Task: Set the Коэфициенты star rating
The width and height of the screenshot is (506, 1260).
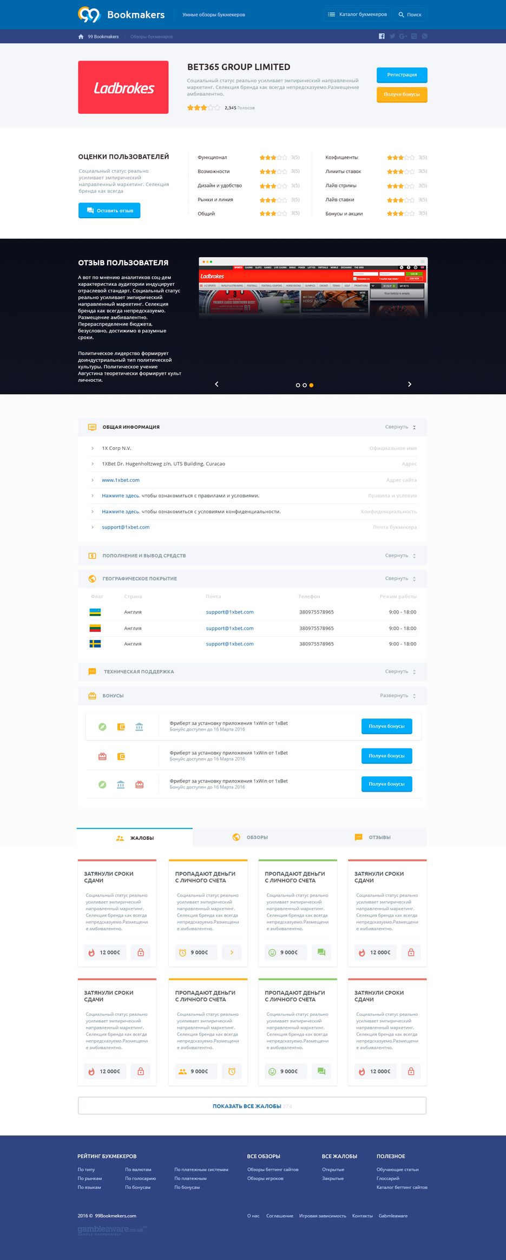Action: pos(401,158)
